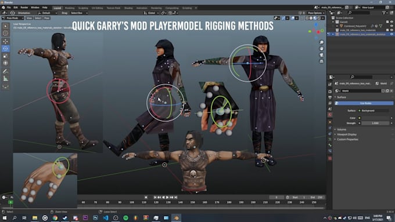Activate the Transform tool
The image size is (395, 222).
(x=6, y=63)
